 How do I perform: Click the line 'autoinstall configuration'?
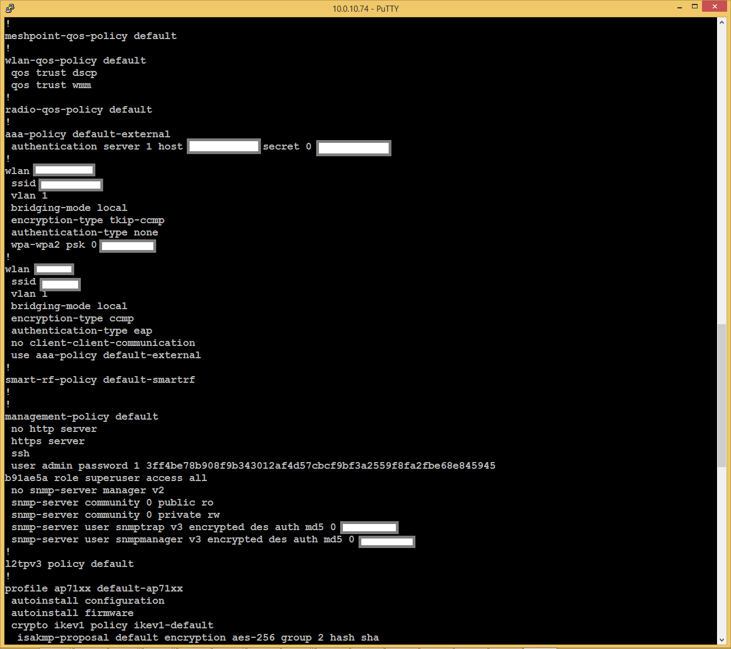point(88,600)
